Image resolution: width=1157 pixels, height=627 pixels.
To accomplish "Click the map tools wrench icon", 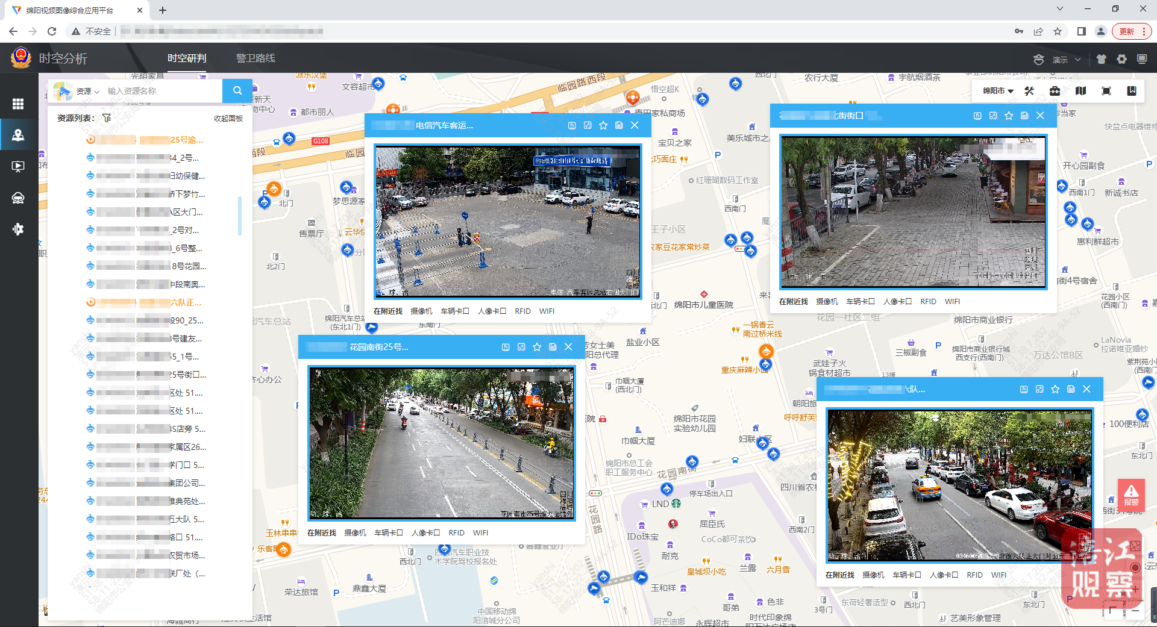I will (x=1029, y=91).
